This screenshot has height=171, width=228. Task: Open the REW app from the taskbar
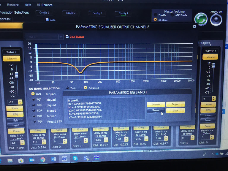click(x=96, y=157)
